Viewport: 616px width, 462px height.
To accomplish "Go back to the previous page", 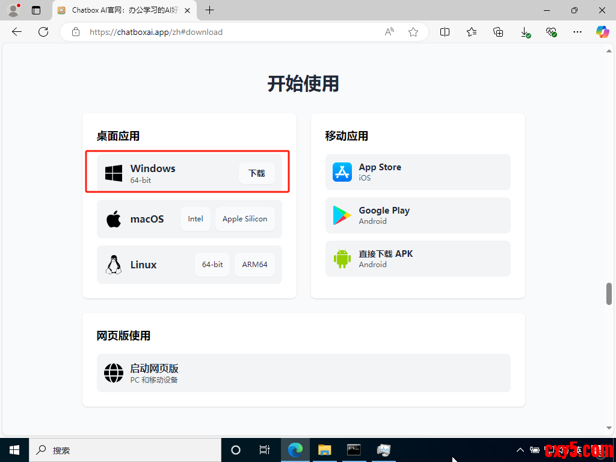I will [17, 32].
